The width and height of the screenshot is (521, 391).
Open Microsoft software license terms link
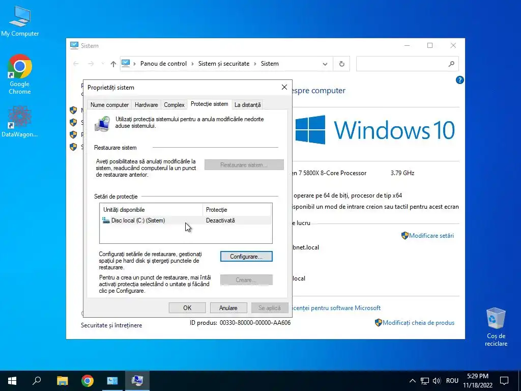tap(336, 308)
